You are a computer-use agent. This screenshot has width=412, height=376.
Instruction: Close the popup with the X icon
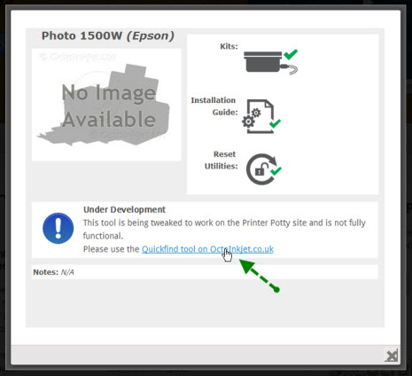392,355
